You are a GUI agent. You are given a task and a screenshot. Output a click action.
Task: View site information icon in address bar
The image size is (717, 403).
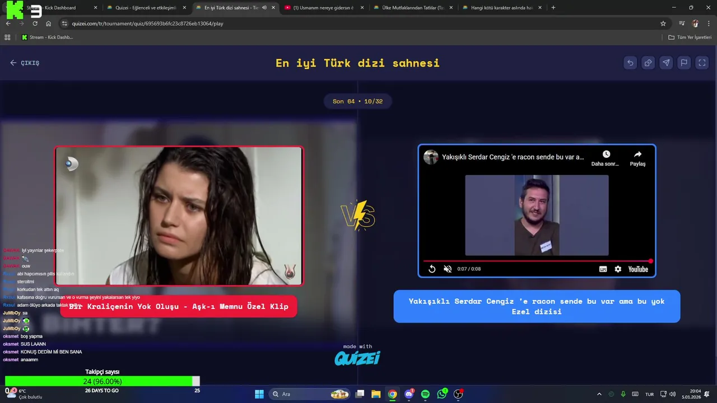[64, 24]
